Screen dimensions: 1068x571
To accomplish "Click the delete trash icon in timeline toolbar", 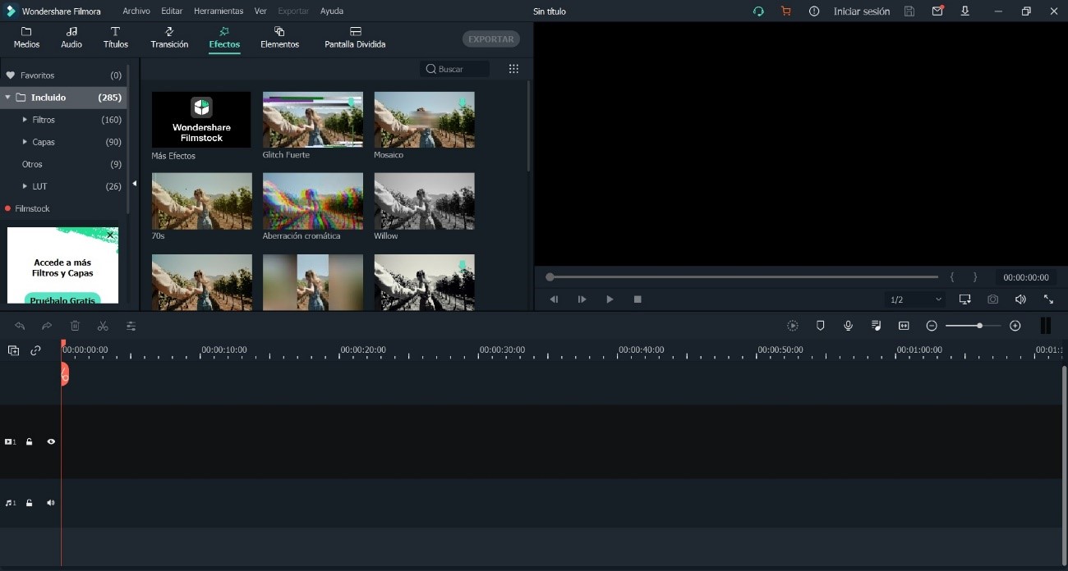I will (x=75, y=326).
